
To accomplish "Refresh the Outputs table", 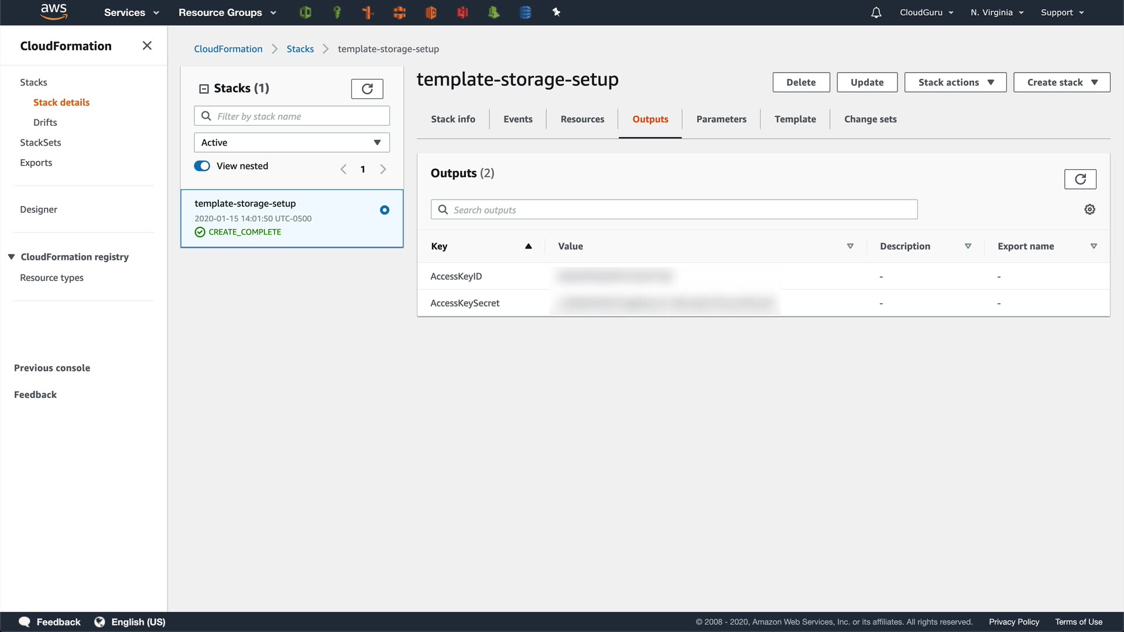I will pos(1080,179).
